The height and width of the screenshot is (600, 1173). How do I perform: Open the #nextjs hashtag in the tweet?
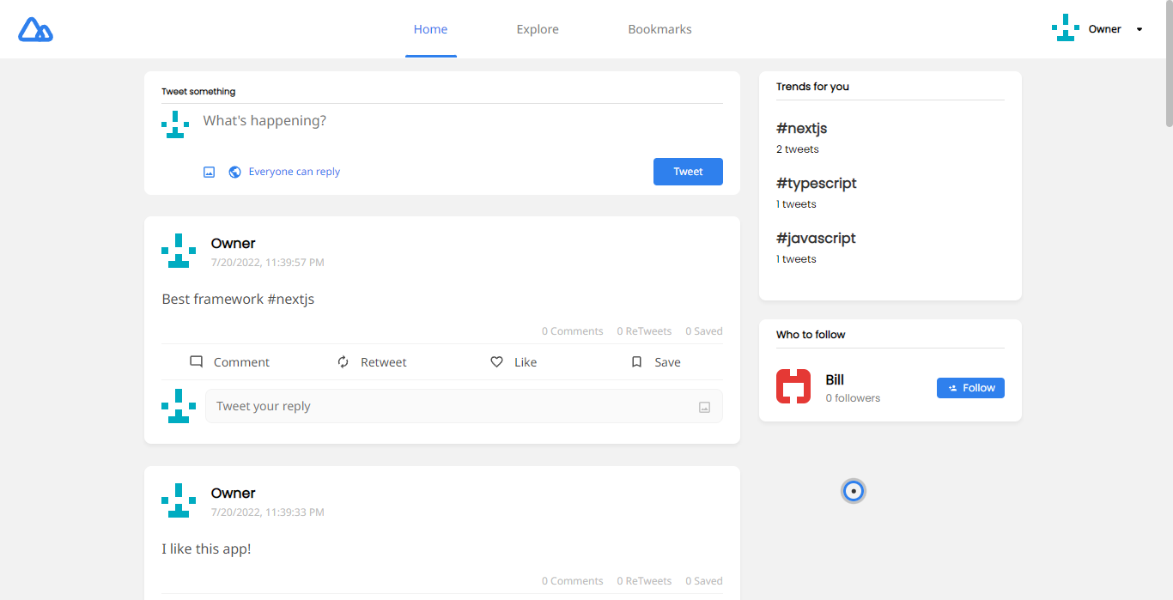291,300
